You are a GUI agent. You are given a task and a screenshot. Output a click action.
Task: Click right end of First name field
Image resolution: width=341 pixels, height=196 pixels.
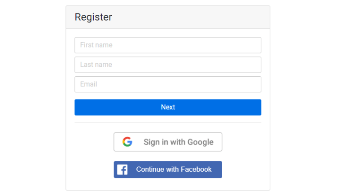254,45
